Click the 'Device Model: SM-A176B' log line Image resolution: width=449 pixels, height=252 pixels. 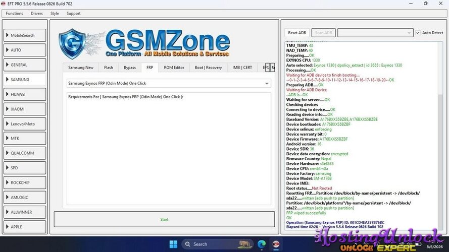309,178
